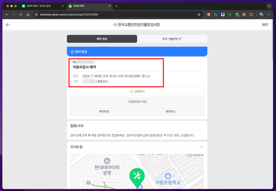Collapse the 오시는길 section chevron
276x191 pixels.
[202, 147]
